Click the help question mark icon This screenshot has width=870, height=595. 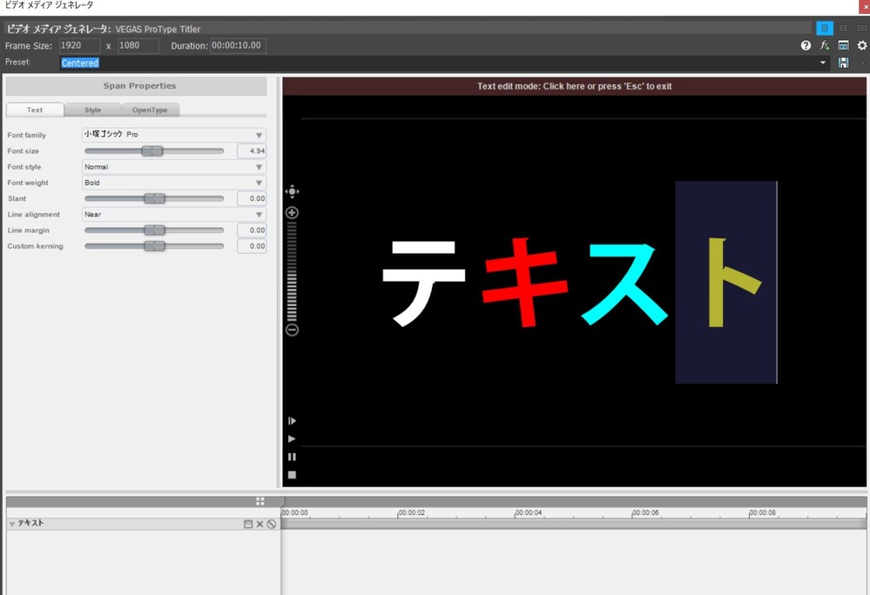click(x=806, y=45)
